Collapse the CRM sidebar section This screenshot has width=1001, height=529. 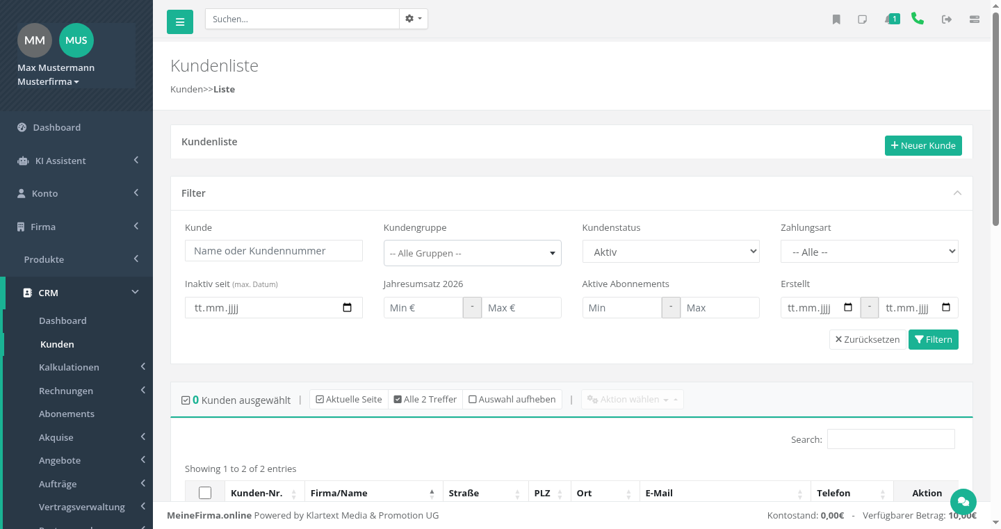pos(76,293)
